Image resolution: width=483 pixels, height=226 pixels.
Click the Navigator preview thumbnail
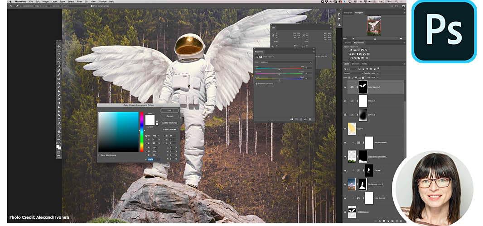pos(374,25)
